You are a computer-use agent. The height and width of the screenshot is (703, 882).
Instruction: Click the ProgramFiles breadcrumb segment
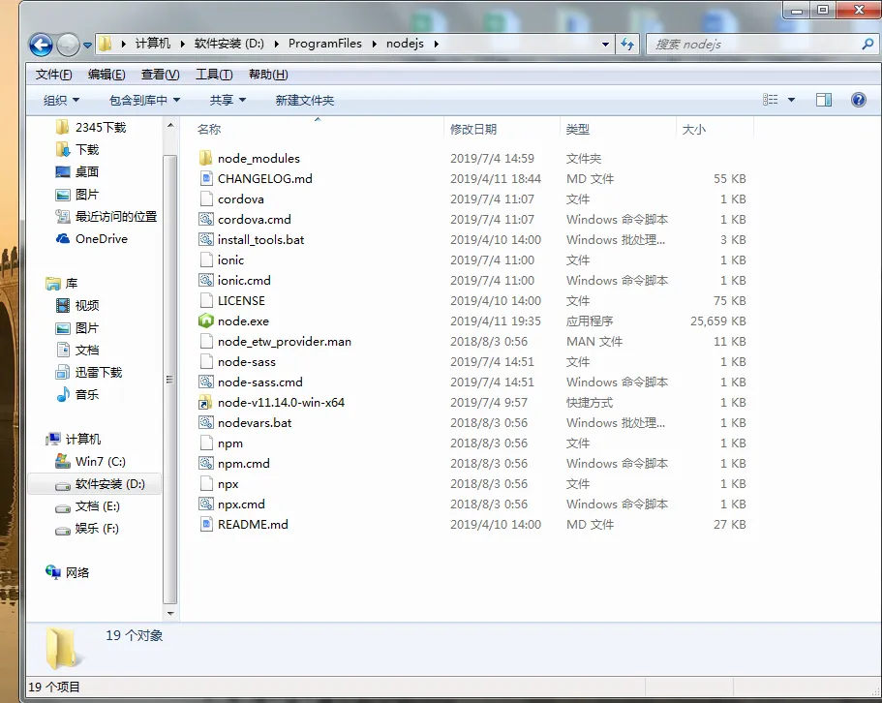(x=324, y=44)
